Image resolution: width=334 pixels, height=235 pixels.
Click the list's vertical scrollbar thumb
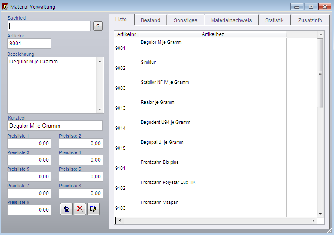[320, 73]
